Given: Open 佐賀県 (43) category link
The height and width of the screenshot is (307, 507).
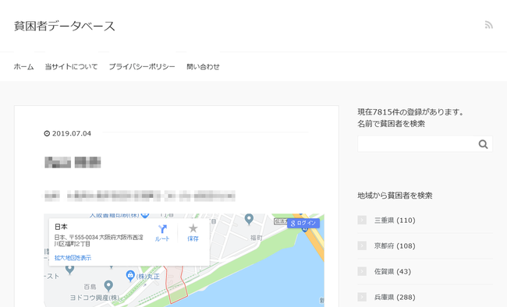Looking at the screenshot, I should click(392, 271).
